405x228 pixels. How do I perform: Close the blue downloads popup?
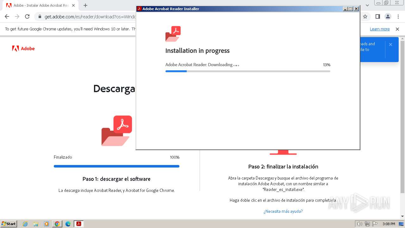pos(390,45)
